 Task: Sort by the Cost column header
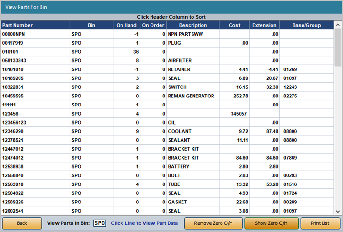coord(234,25)
